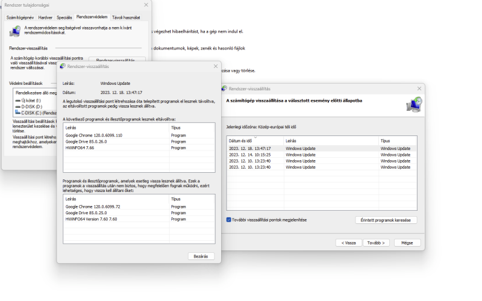The height and width of the screenshot is (301, 482).
Task: Open the Hardver tab
Action: [45, 17]
